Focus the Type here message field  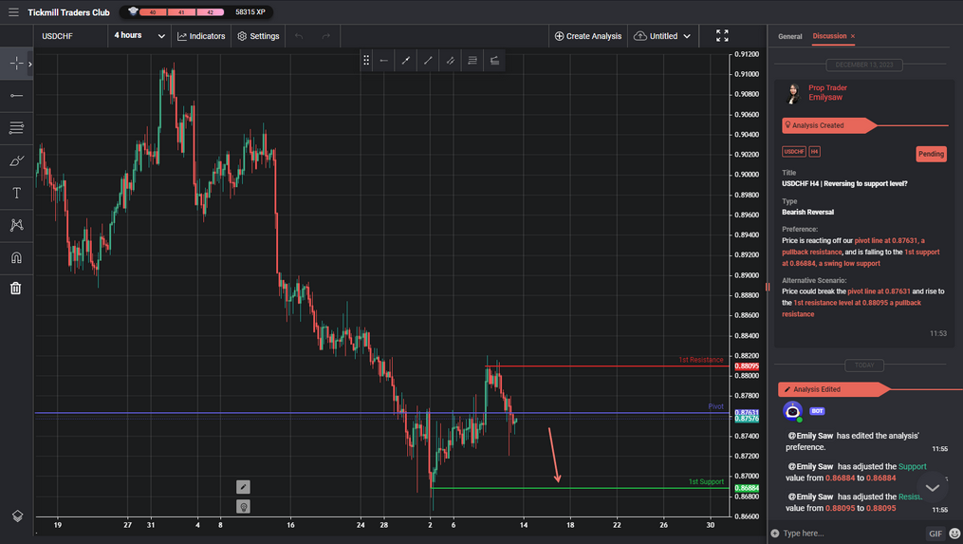(x=851, y=533)
